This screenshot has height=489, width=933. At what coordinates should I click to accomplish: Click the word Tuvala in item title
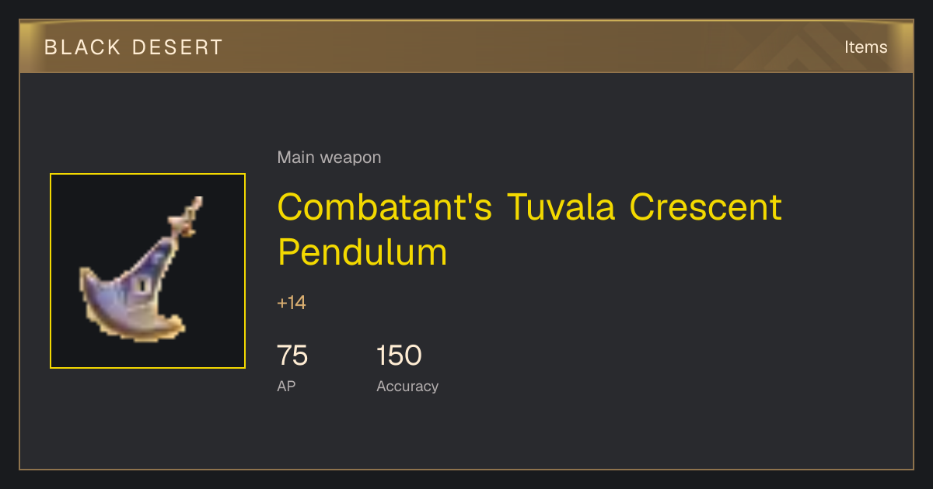pyautogui.click(x=561, y=207)
